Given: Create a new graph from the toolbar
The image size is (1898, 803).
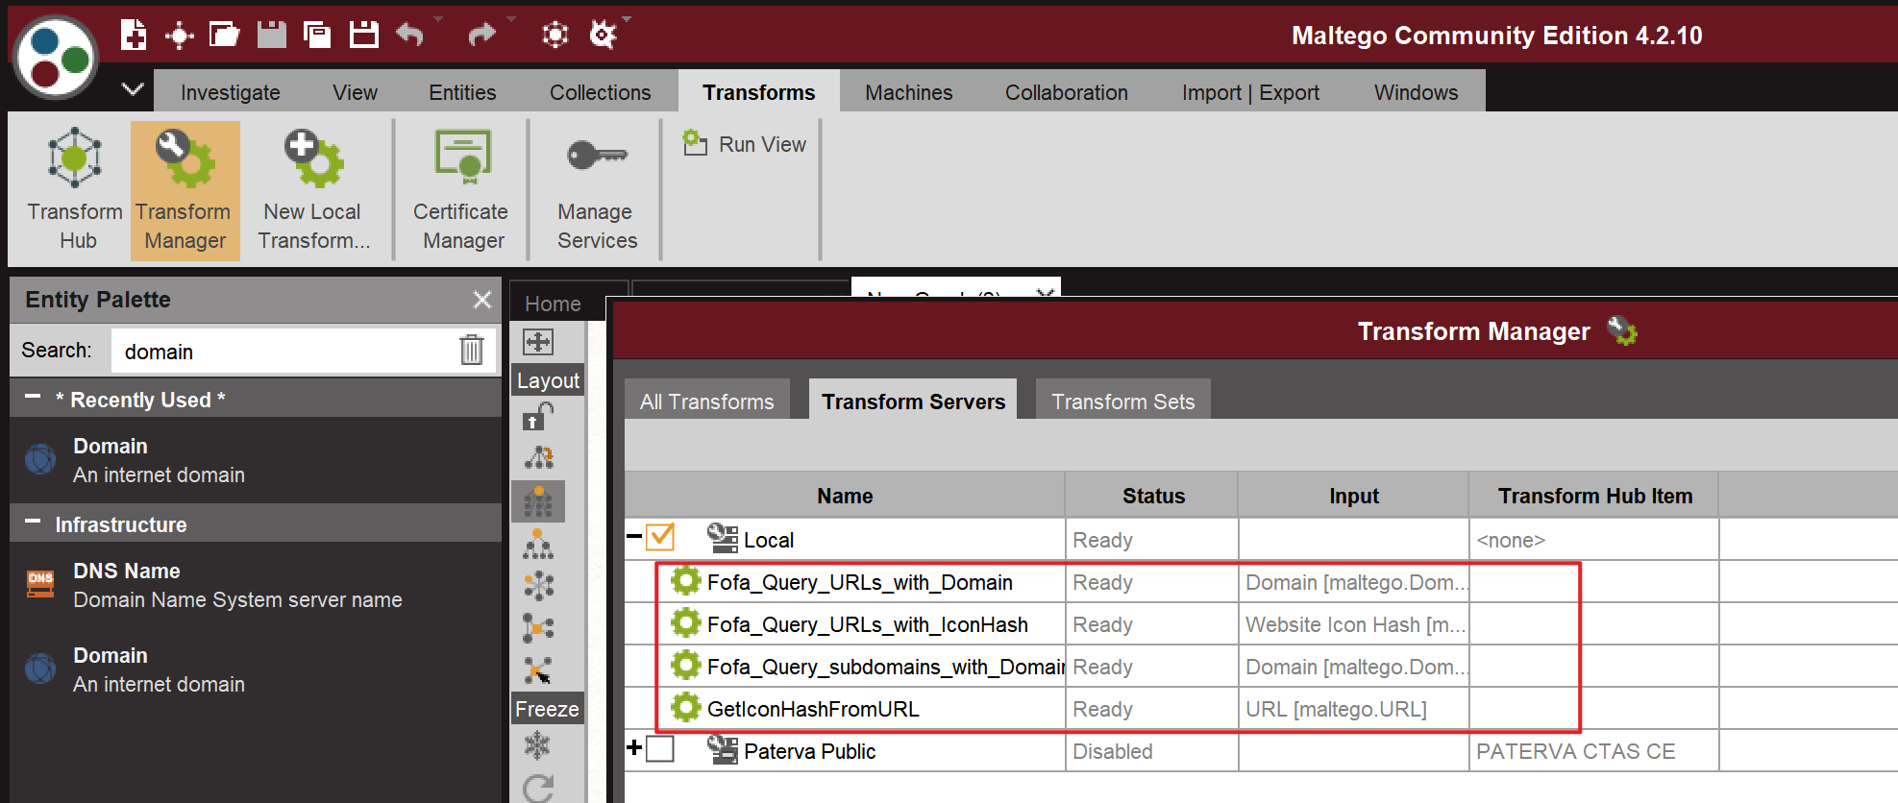Looking at the screenshot, I should (x=134, y=35).
